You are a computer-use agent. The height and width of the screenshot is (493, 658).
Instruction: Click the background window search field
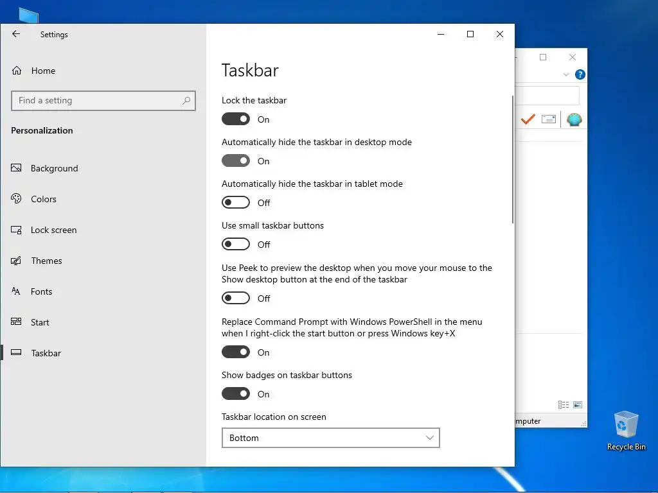pos(547,96)
